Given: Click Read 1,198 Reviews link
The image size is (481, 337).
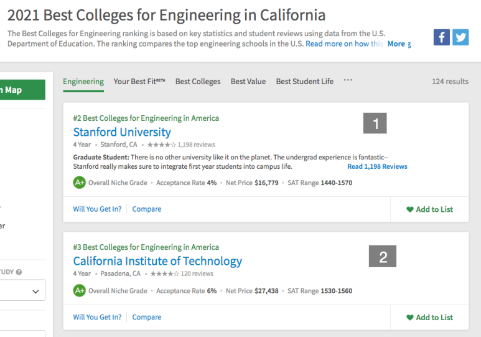Looking at the screenshot, I should (x=377, y=166).
